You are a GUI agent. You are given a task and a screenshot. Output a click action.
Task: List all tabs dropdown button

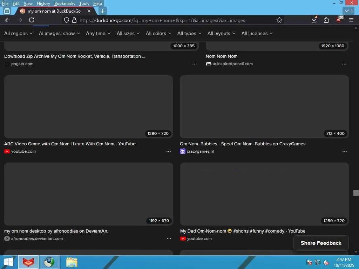pyautogui.click(x=349, y=11)
